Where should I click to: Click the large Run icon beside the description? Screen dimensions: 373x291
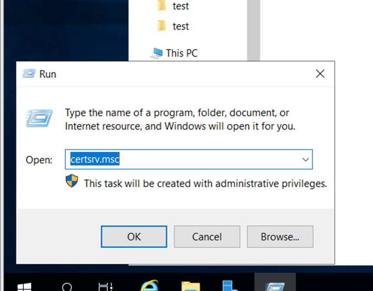[x=39, y=118]
